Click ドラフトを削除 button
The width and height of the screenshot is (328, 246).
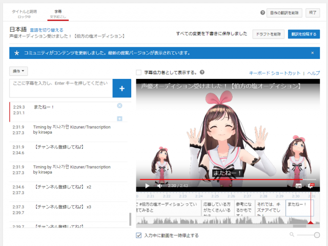tap(269, 34)
